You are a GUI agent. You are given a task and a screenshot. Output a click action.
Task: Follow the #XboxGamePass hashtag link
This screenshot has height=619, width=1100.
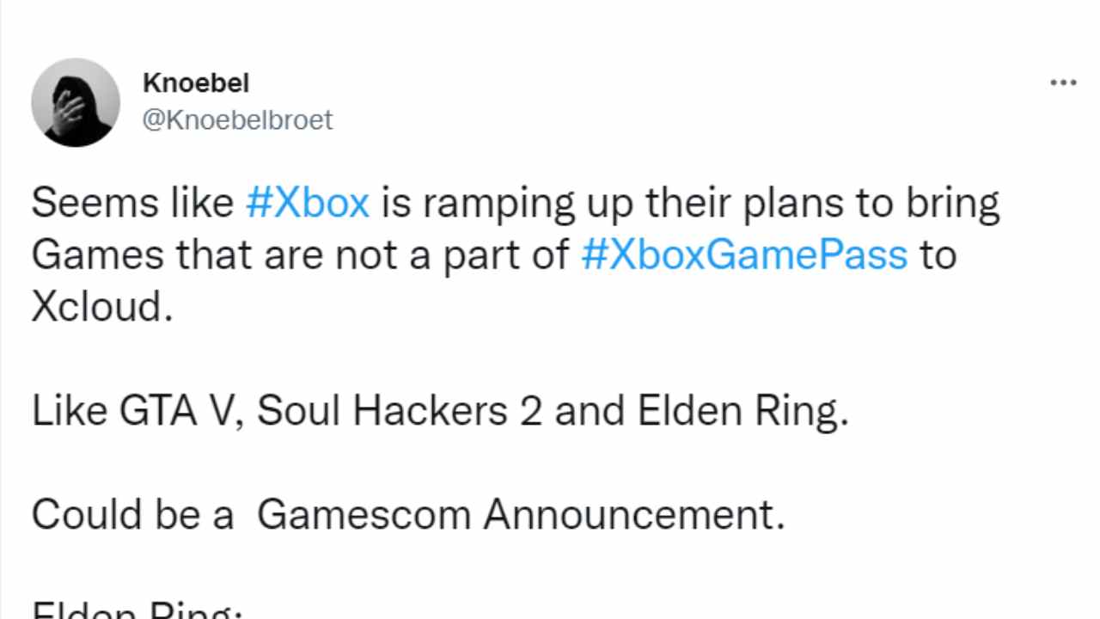click(744, 255)
